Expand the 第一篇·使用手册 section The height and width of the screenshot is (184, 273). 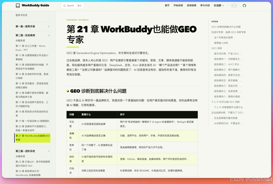33,27
